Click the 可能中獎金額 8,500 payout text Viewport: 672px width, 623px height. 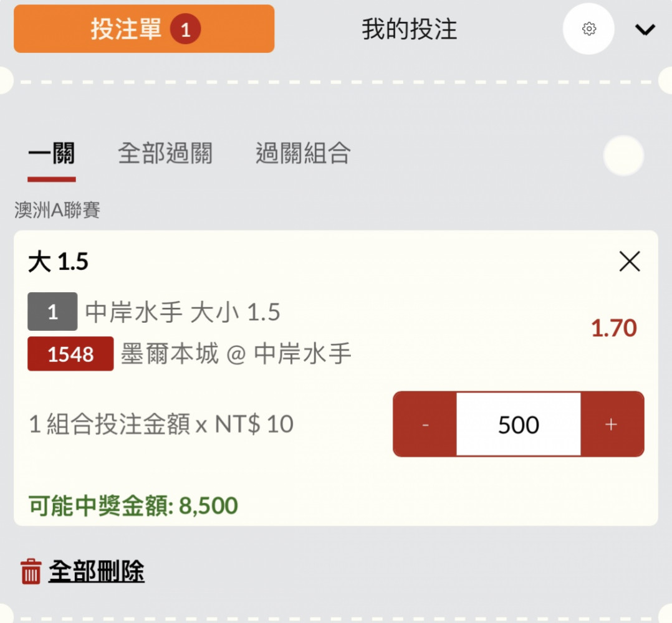(x=133, y=506)
